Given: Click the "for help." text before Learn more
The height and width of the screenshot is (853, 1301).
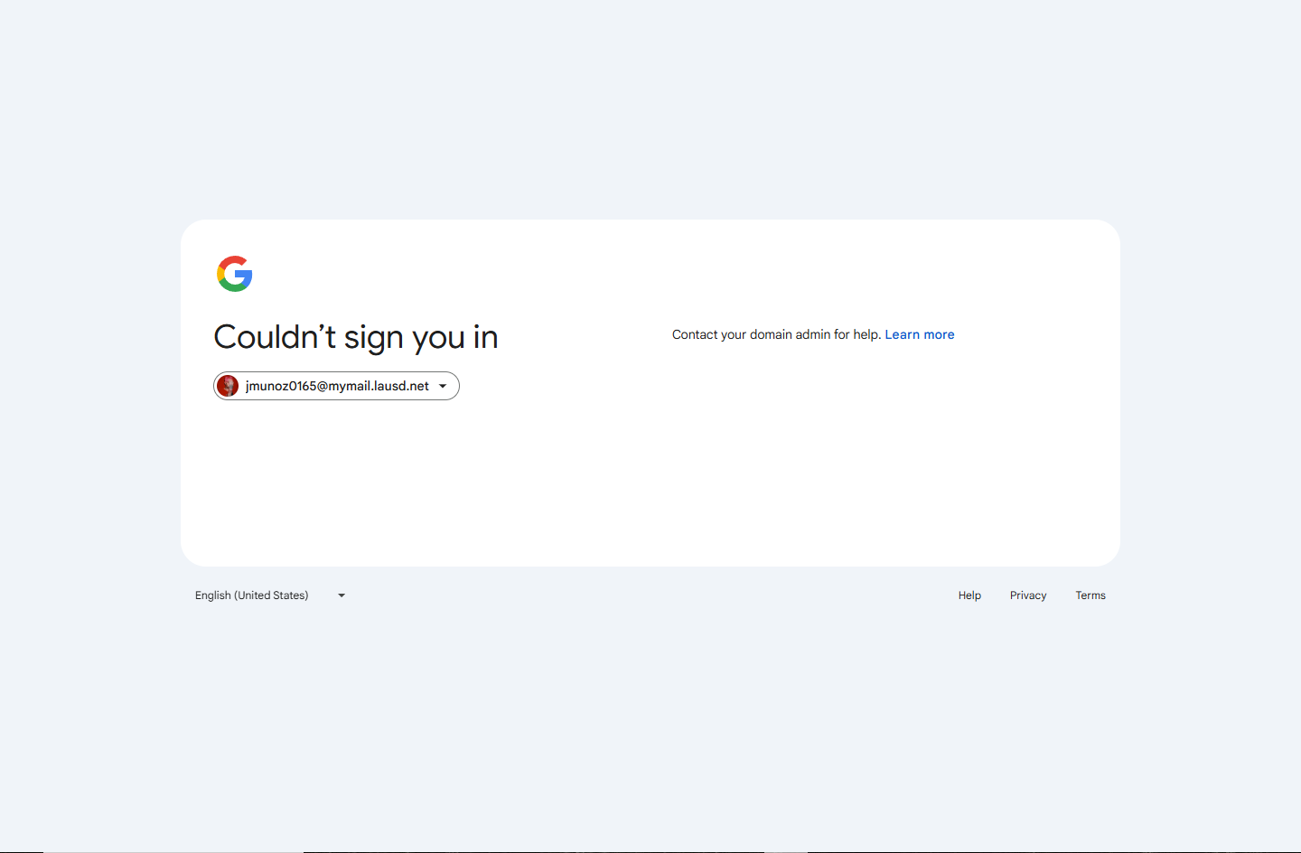Looking at the screenshot, I should click(857, 334).
